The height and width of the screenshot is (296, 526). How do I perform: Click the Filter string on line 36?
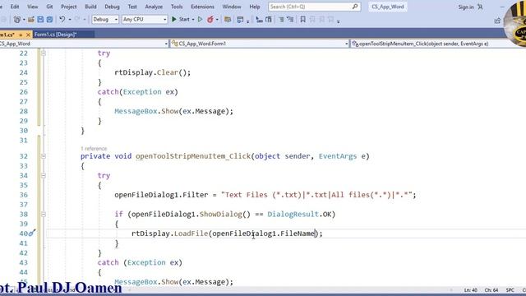click(x=316, y=195)
